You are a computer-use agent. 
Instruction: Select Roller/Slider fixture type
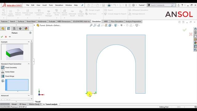coord(8,72)
